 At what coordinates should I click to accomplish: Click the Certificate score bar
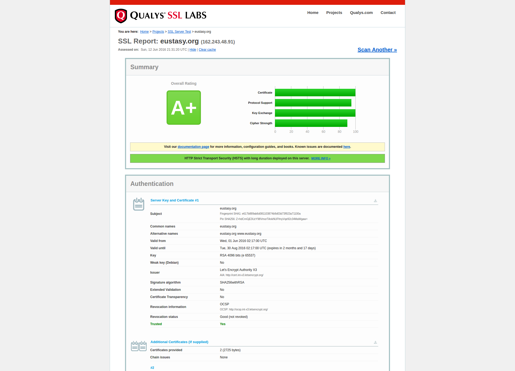click(315, 93)
